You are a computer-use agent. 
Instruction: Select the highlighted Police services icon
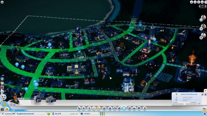coord(124,108)
